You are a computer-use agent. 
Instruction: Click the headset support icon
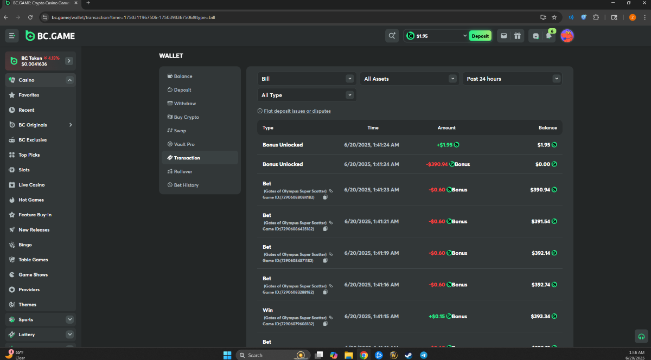pos(641,336)
